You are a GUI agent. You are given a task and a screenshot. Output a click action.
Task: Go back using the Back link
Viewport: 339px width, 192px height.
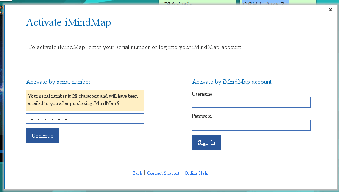click(137, 173)
